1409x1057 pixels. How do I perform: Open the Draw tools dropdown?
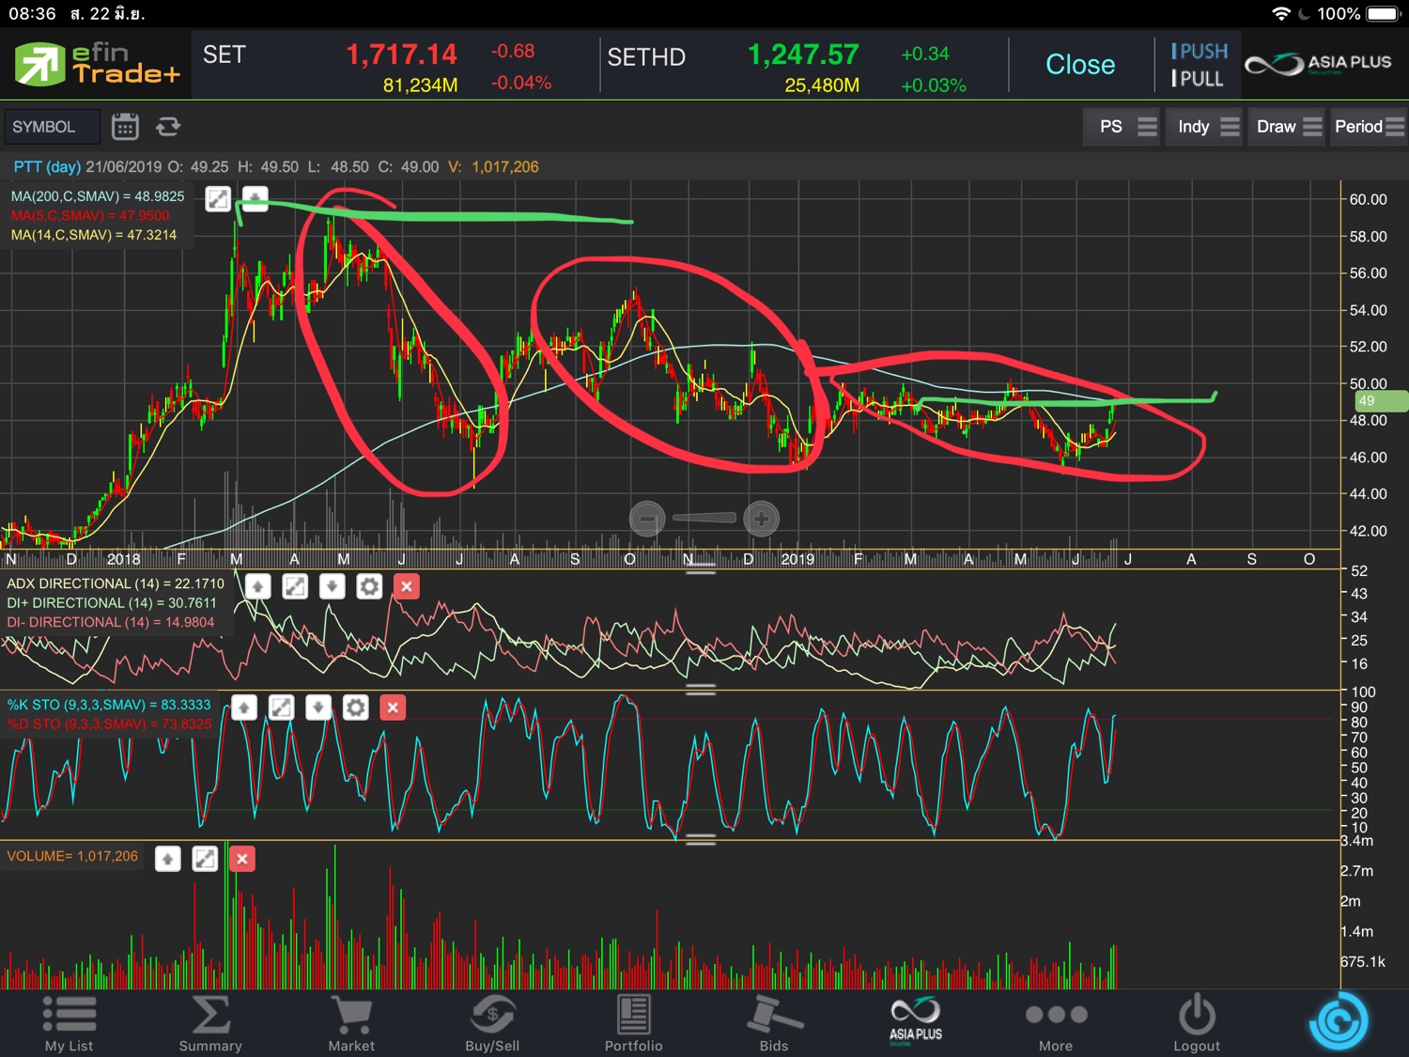click(1289, 127)
